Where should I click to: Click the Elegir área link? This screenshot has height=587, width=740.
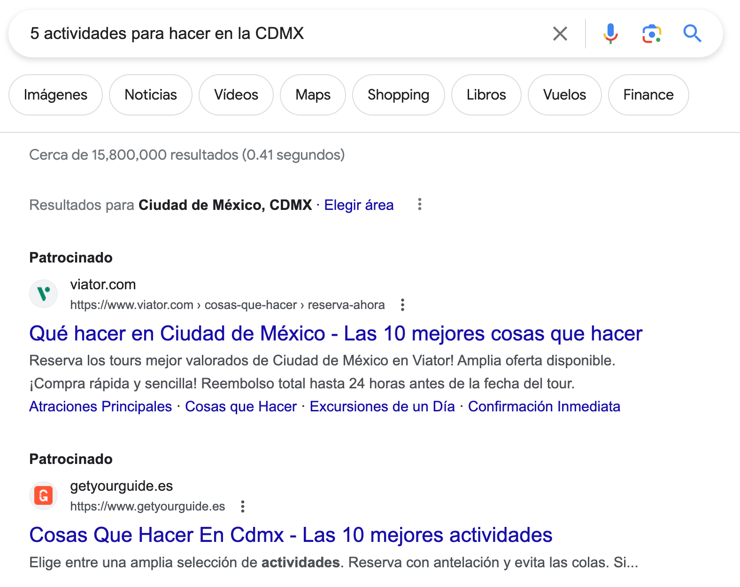tap(359, 205)
